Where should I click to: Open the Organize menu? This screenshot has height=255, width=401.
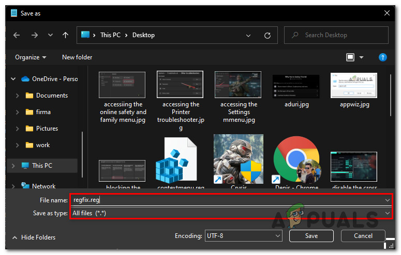coord(31,57)
